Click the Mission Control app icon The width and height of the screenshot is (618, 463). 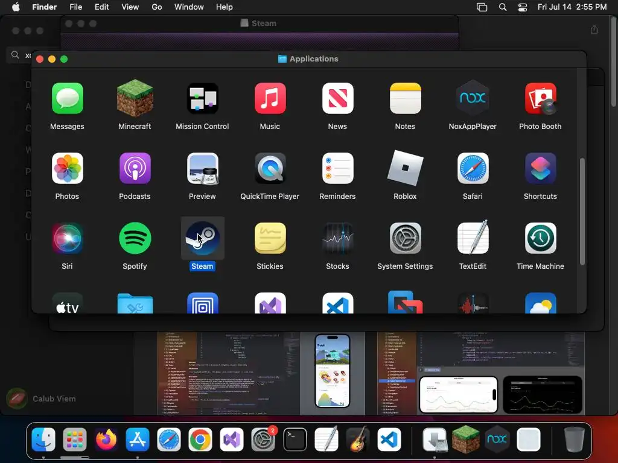click(x=202, y=98)
